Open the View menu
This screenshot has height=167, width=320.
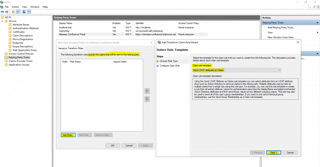(x=25, y=7)
